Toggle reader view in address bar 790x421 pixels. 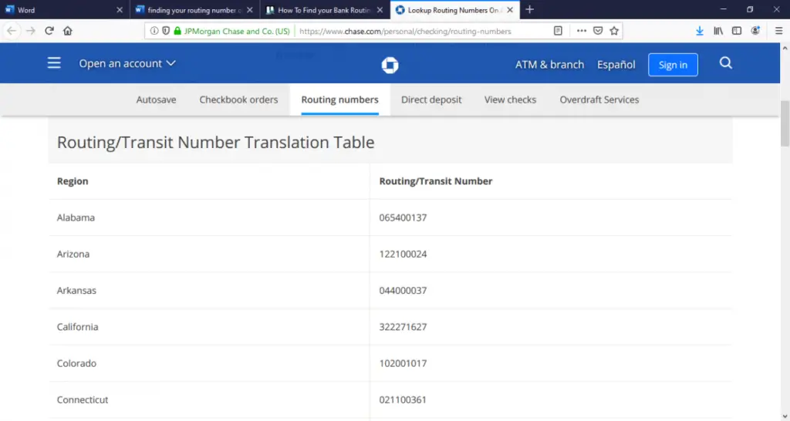(558, 31)
